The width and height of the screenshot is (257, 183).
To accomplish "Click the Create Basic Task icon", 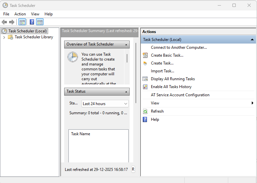I will (145, 55).
